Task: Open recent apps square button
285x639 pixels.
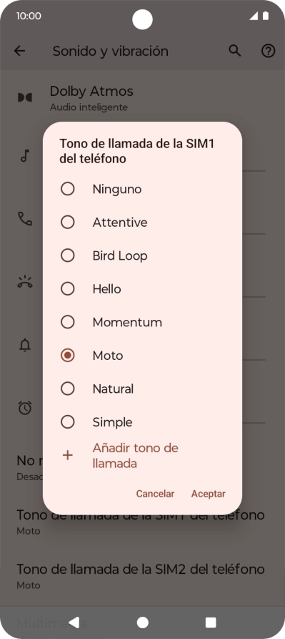Action: [x=211, y=623]
